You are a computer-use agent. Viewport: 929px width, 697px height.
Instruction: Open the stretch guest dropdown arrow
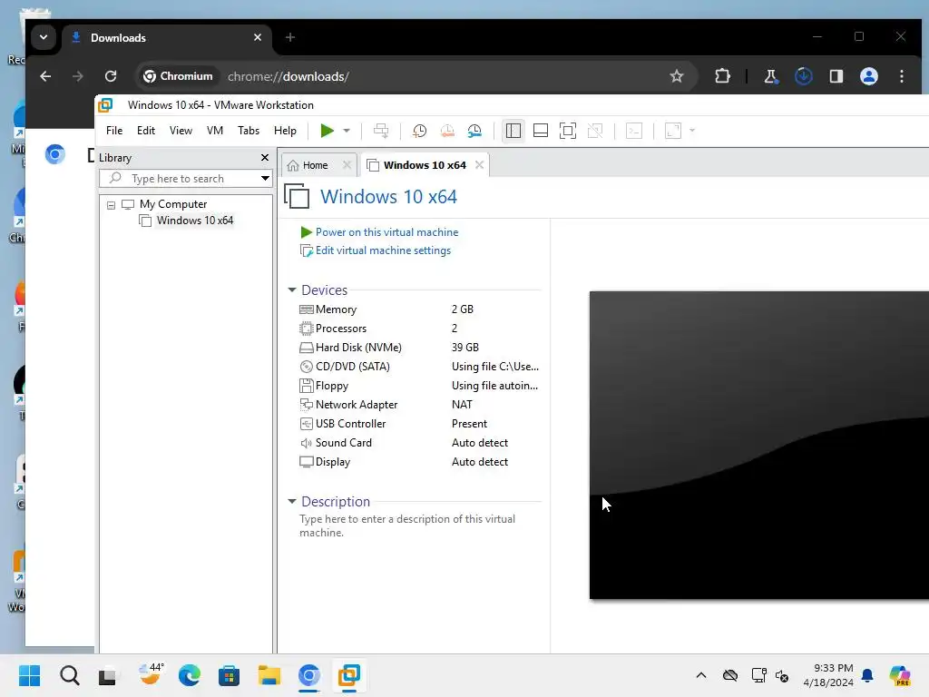(x=692, y=131)
